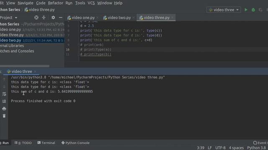This screenshot has height=150, width=268.
Task: Change the LF line separator in the status bar
Action: [x=210, y=148]
